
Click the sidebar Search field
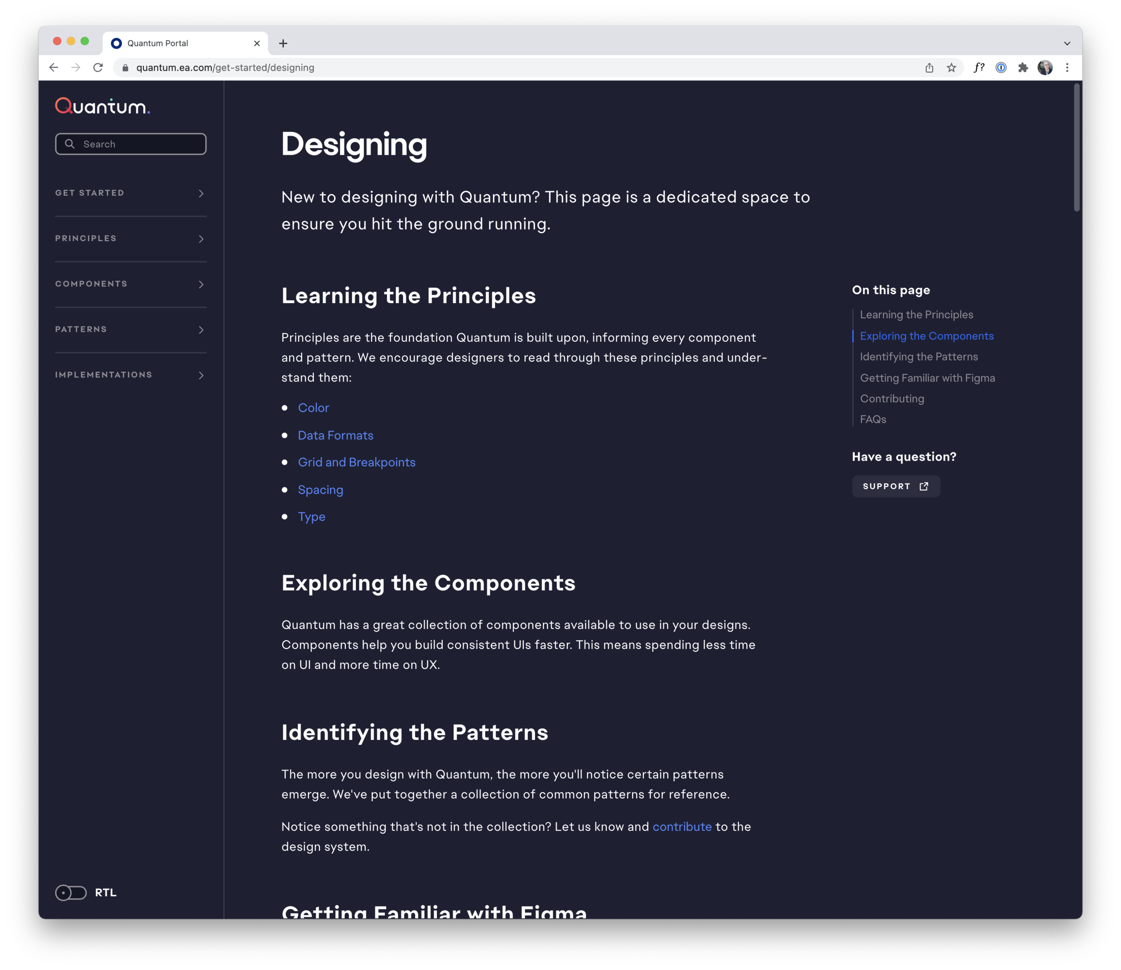(130, 144)
